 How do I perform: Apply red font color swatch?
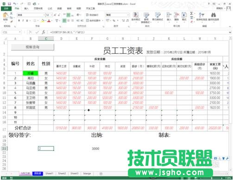tap(49, 20)
